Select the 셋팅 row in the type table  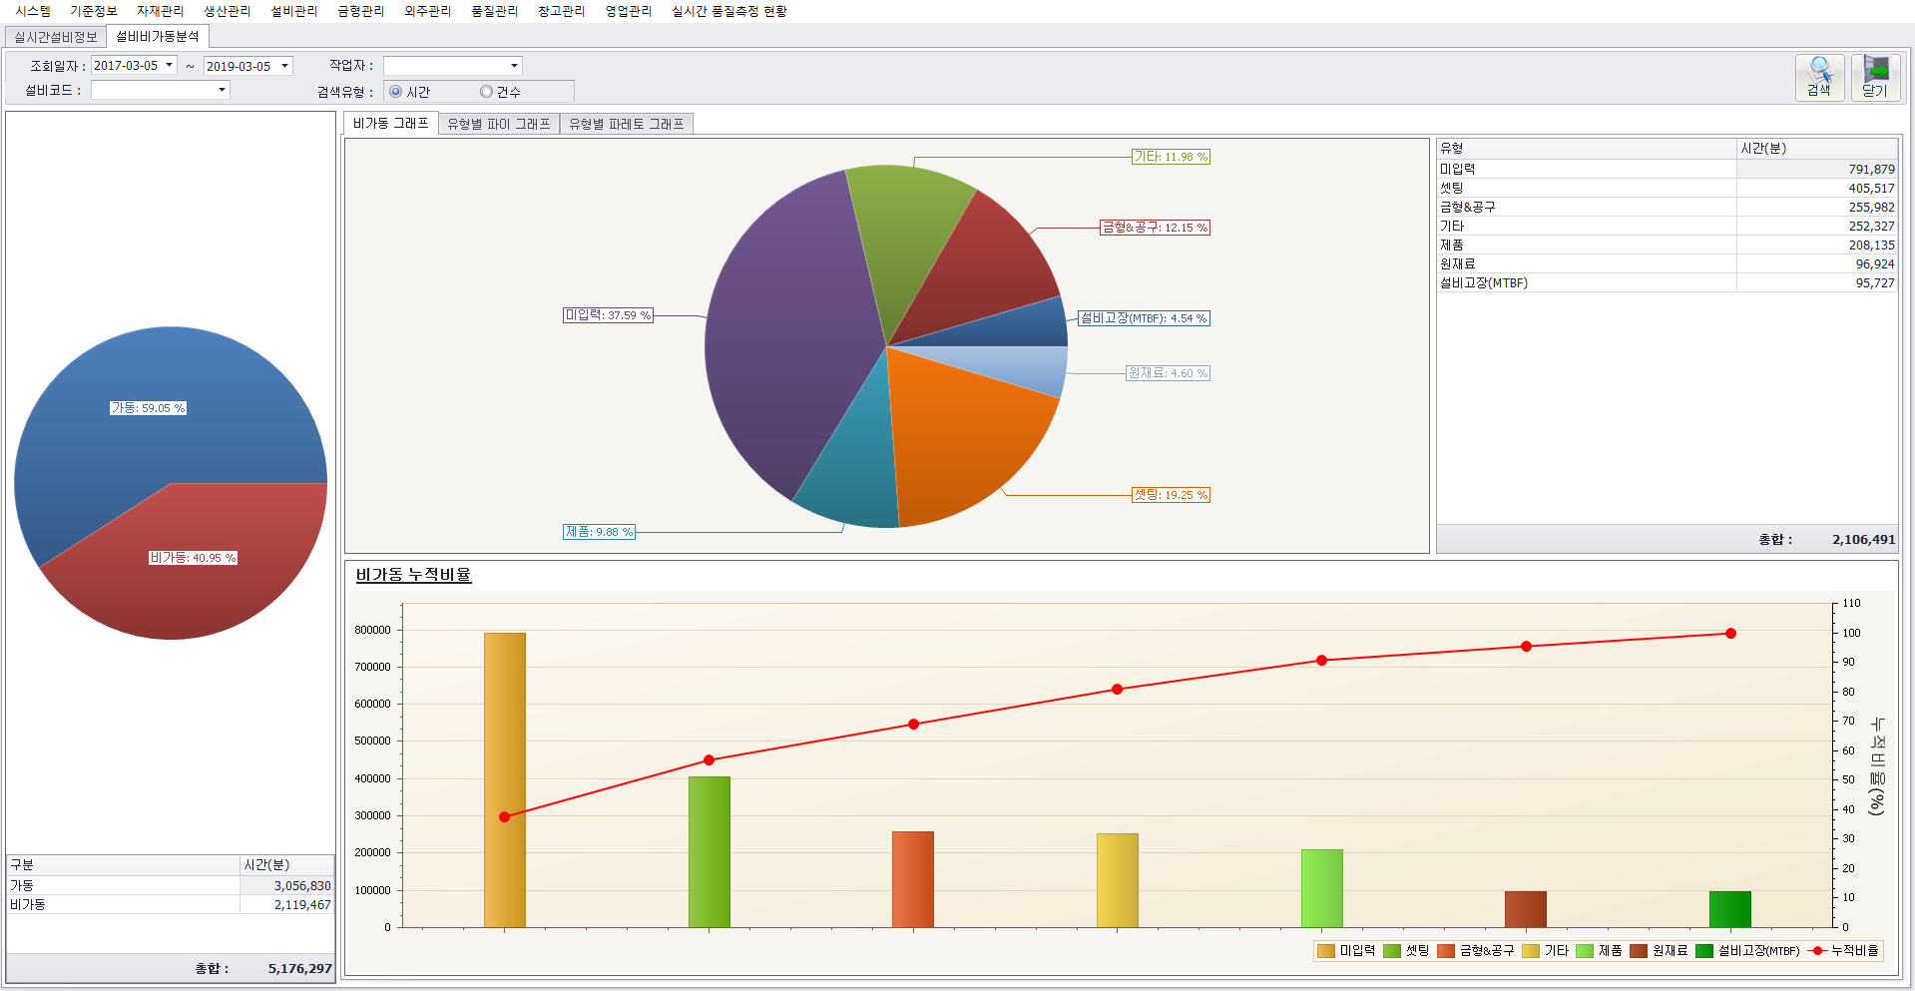1587,189
